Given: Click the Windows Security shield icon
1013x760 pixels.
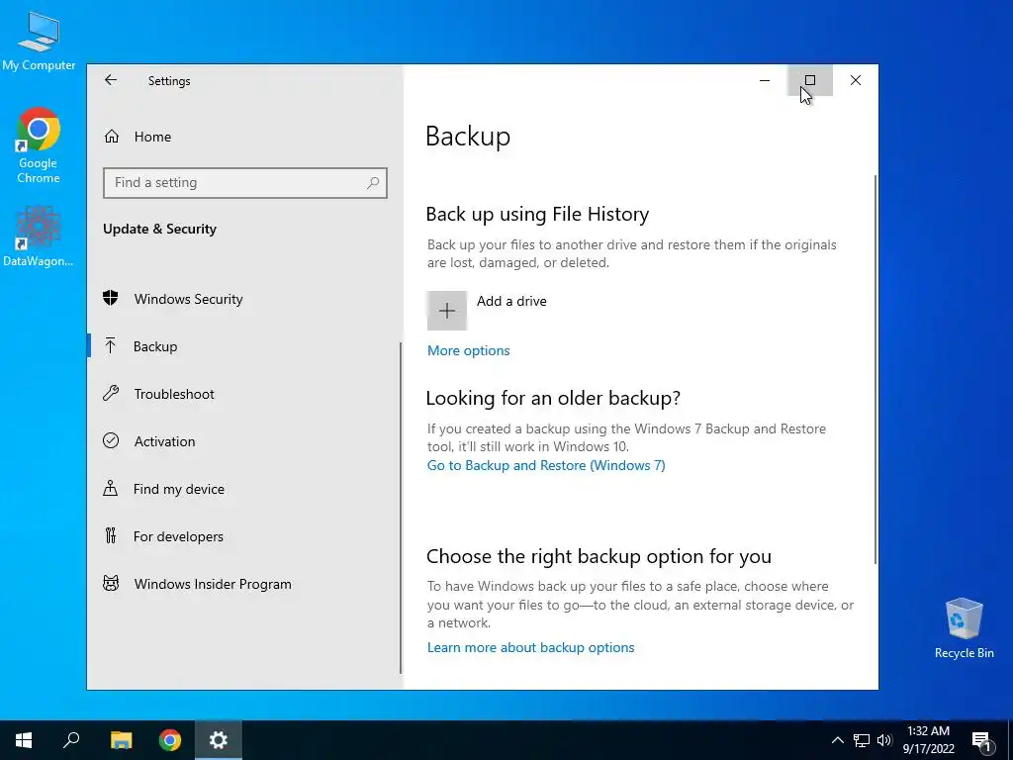Looking at the screenshot, I should [111, 298].
